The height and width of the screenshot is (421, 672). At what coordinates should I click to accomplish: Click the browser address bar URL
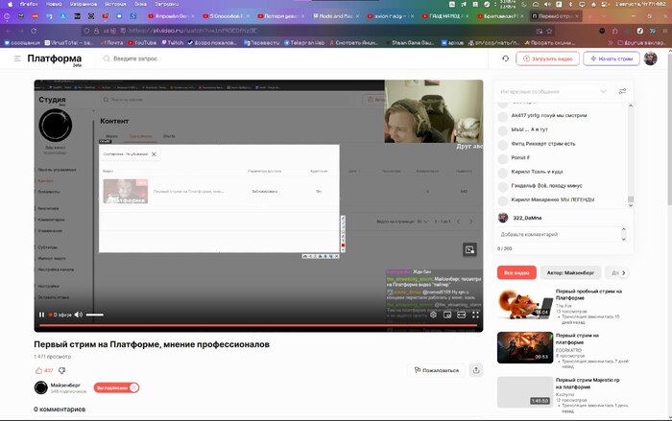(193, 31)
